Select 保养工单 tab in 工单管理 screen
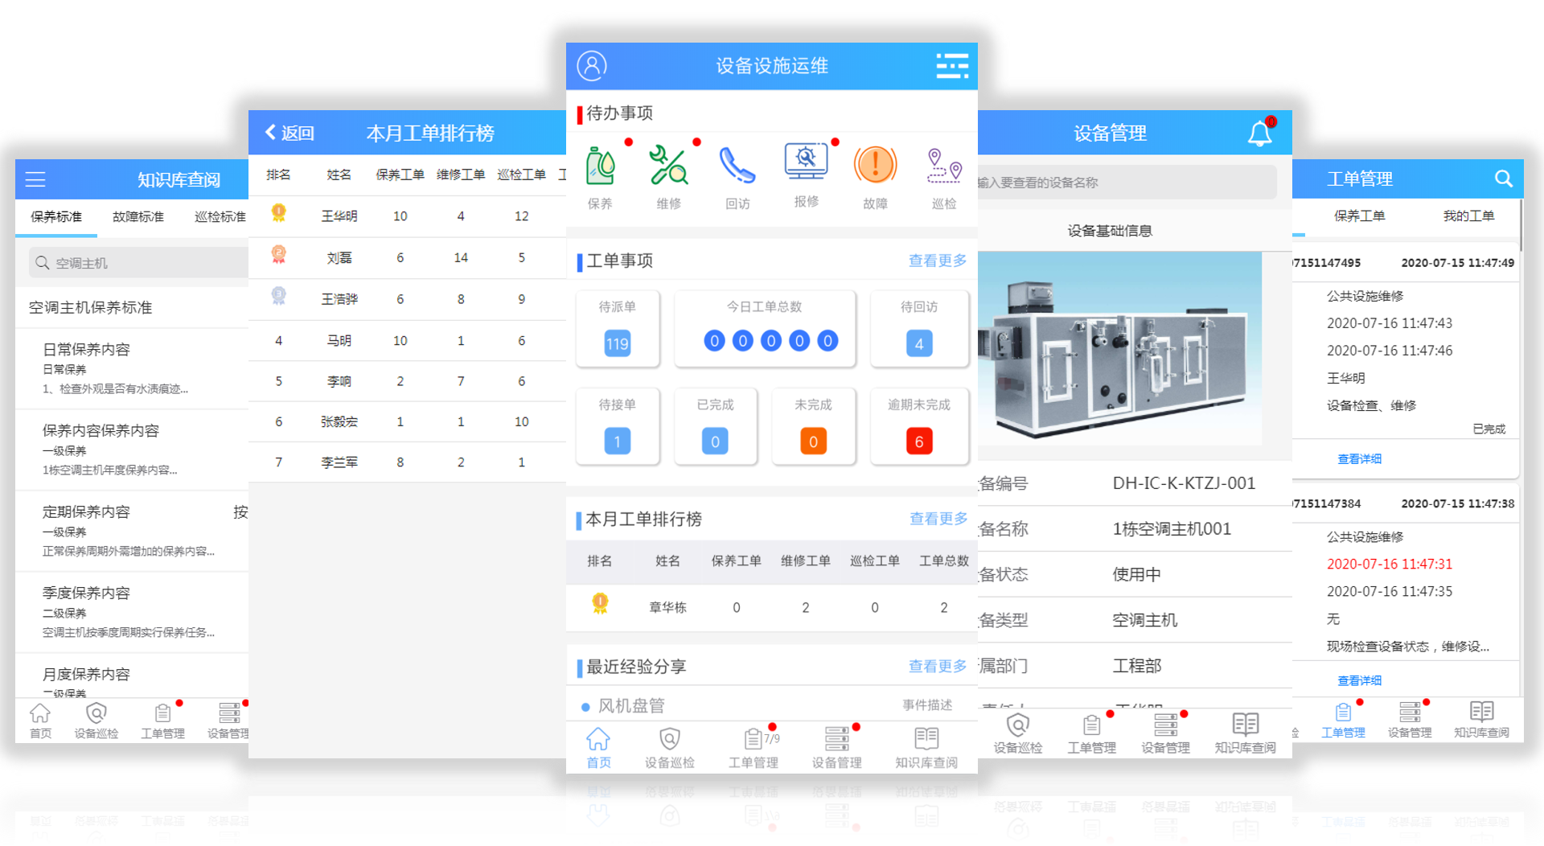Image resolution: width=1544 pixels, height=846 pixels. (x=1359, y=216)
